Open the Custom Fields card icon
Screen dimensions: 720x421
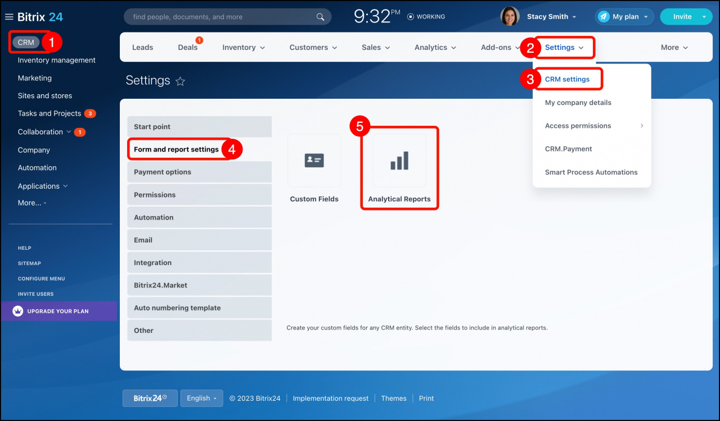314,161
